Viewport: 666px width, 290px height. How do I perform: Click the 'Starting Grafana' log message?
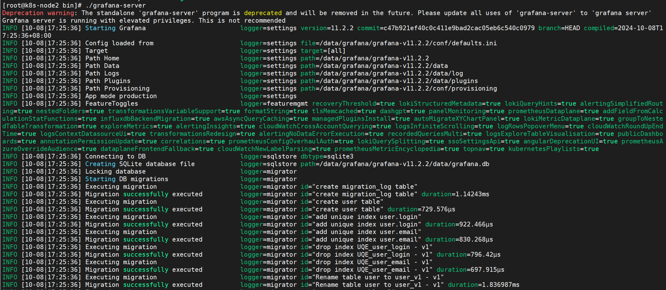click(116, 28)
